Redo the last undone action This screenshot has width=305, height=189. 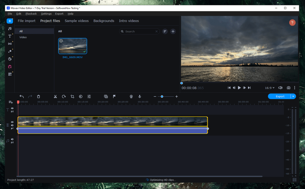[x=30, y=96]
